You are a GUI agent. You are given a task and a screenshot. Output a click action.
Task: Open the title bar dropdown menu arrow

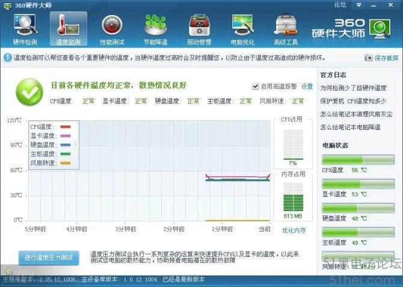coord(359,5)
